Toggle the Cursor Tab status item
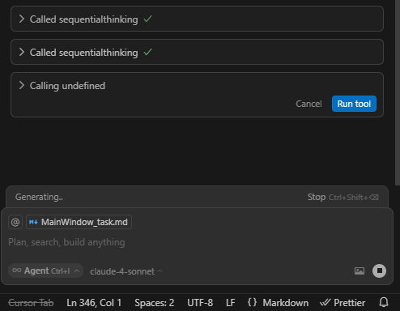Image resolution: width=400 pixels, height=311 pixels. (x=31, y=303)
